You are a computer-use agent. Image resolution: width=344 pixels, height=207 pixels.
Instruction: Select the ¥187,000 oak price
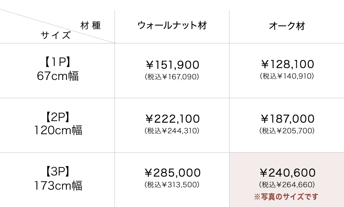(287, 119)
